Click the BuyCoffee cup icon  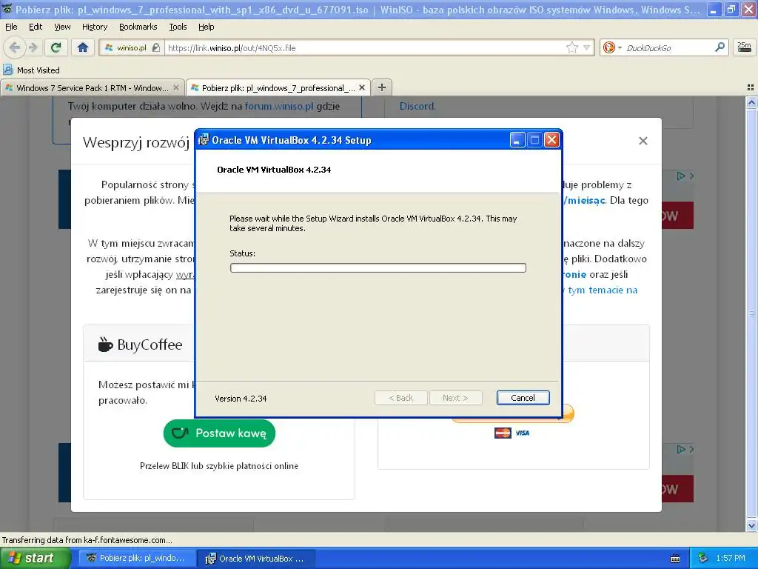(x=105, y=344)
